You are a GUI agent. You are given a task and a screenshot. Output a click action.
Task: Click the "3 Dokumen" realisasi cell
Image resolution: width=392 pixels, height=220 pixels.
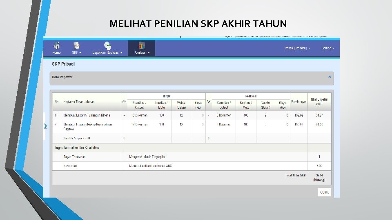224,124
